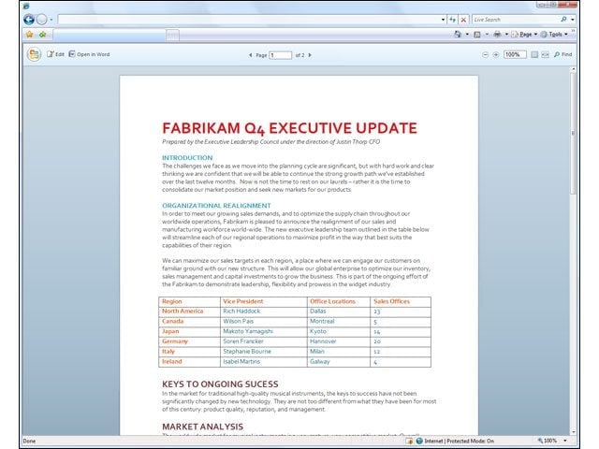Go to the previous page arrow
The height and width of the screenshot is (449, 599).
pos(251,55)
